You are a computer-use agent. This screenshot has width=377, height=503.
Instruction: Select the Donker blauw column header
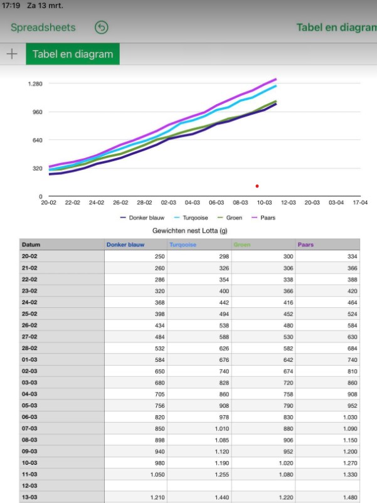pos(135,244)
